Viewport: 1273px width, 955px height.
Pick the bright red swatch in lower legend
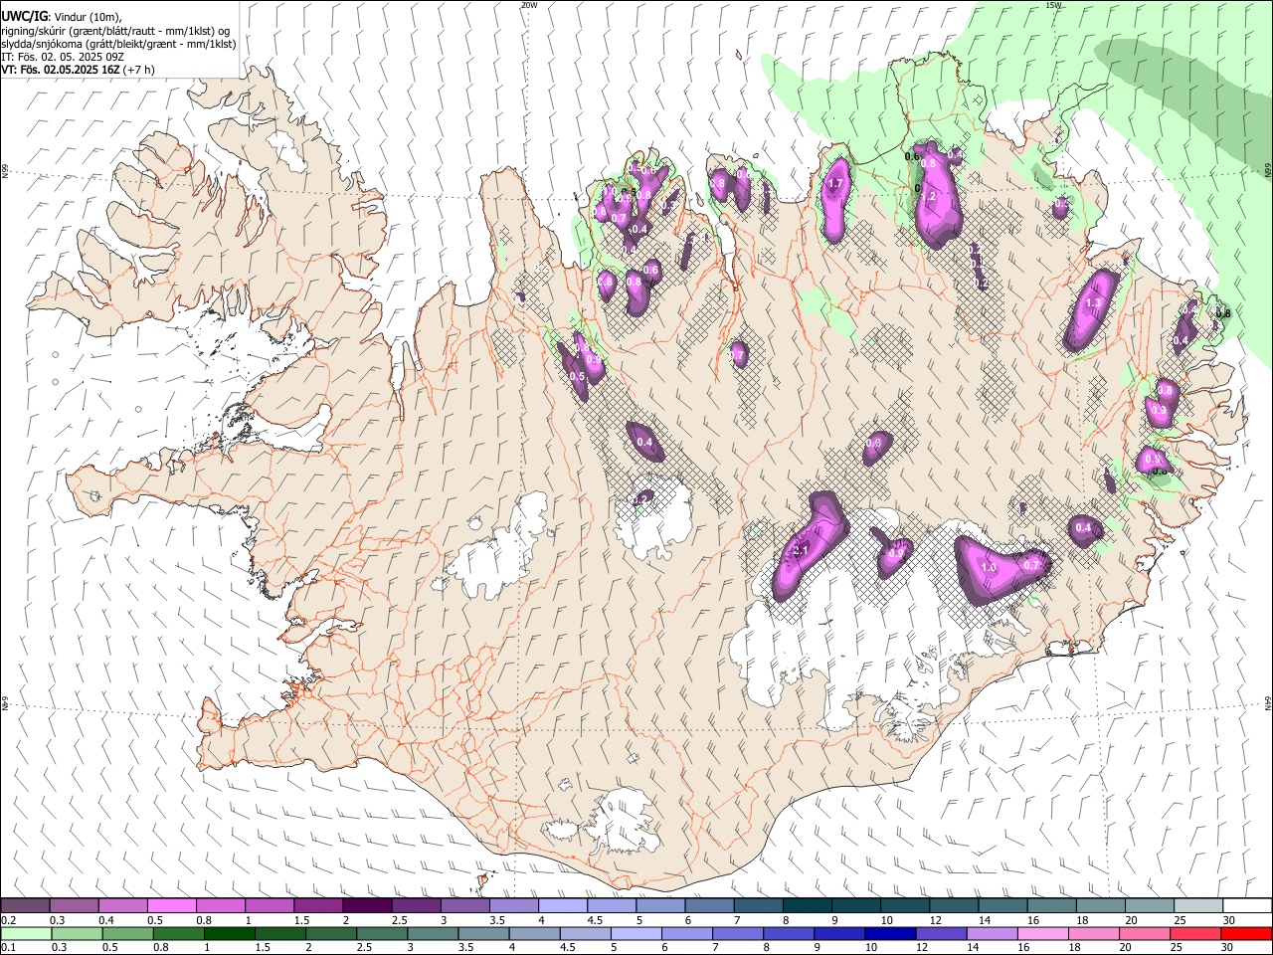[1246, 934]
